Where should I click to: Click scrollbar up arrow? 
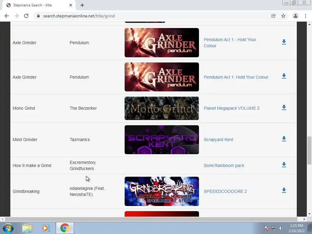tap(309, 24)
